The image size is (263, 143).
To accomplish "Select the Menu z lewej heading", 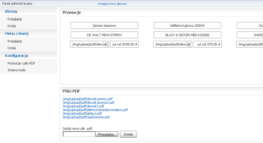I will coord(16,33).
